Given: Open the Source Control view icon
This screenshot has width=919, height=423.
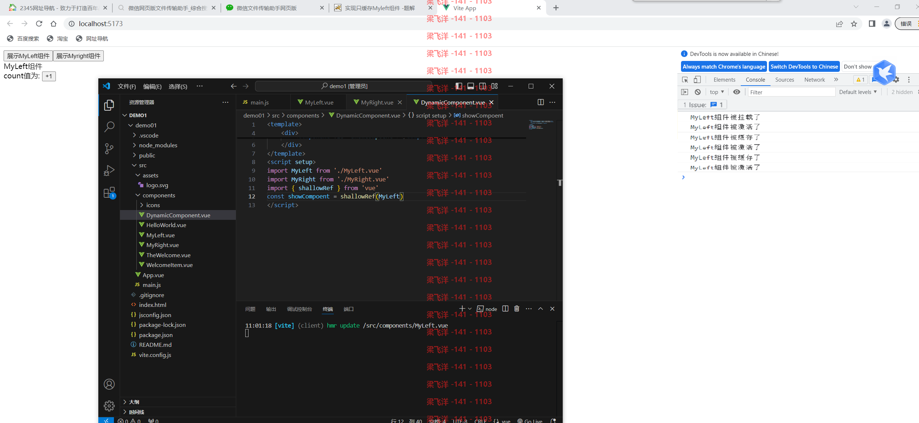Looking at the screenshot, I should click(x=109, y=148).
